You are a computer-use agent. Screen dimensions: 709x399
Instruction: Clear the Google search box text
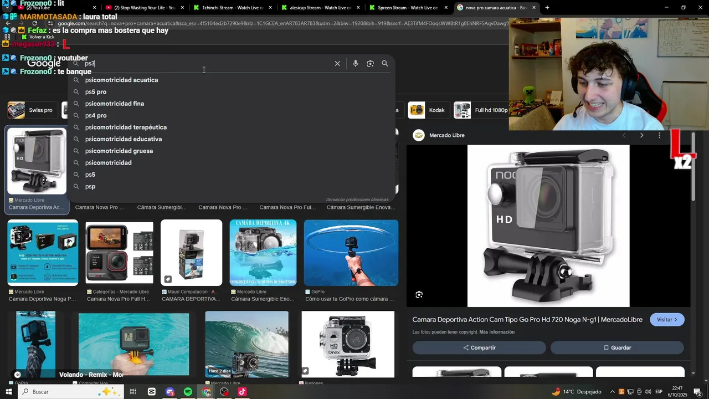tap(337, 64)
